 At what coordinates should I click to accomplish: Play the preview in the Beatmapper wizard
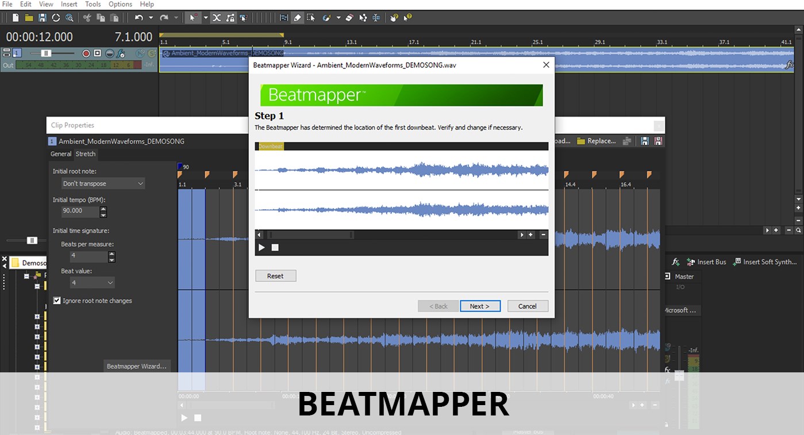(262, 247)
